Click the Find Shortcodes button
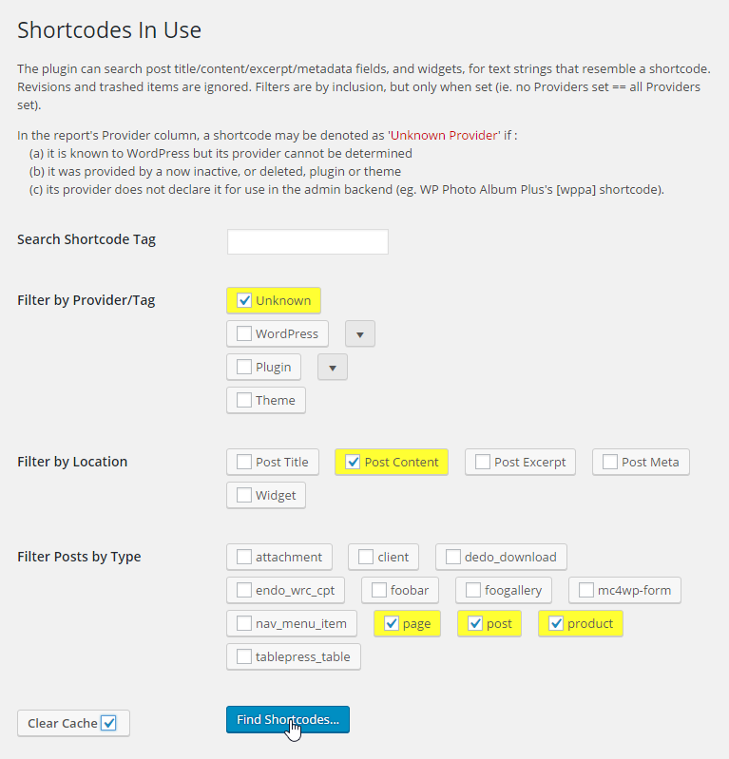This screenshot has height=759, width=729. click(x=288, y=720)
